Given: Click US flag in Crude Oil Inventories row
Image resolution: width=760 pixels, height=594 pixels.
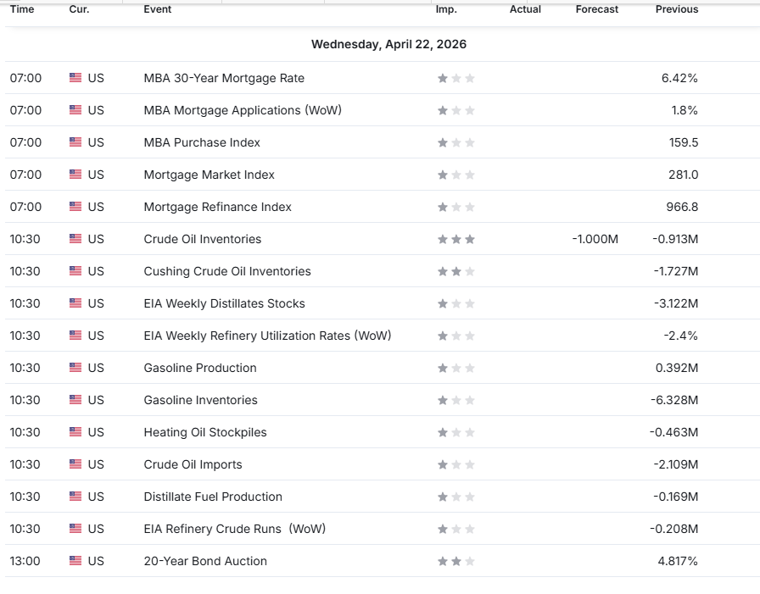Looking at the screenshot, I should [75, 239].
